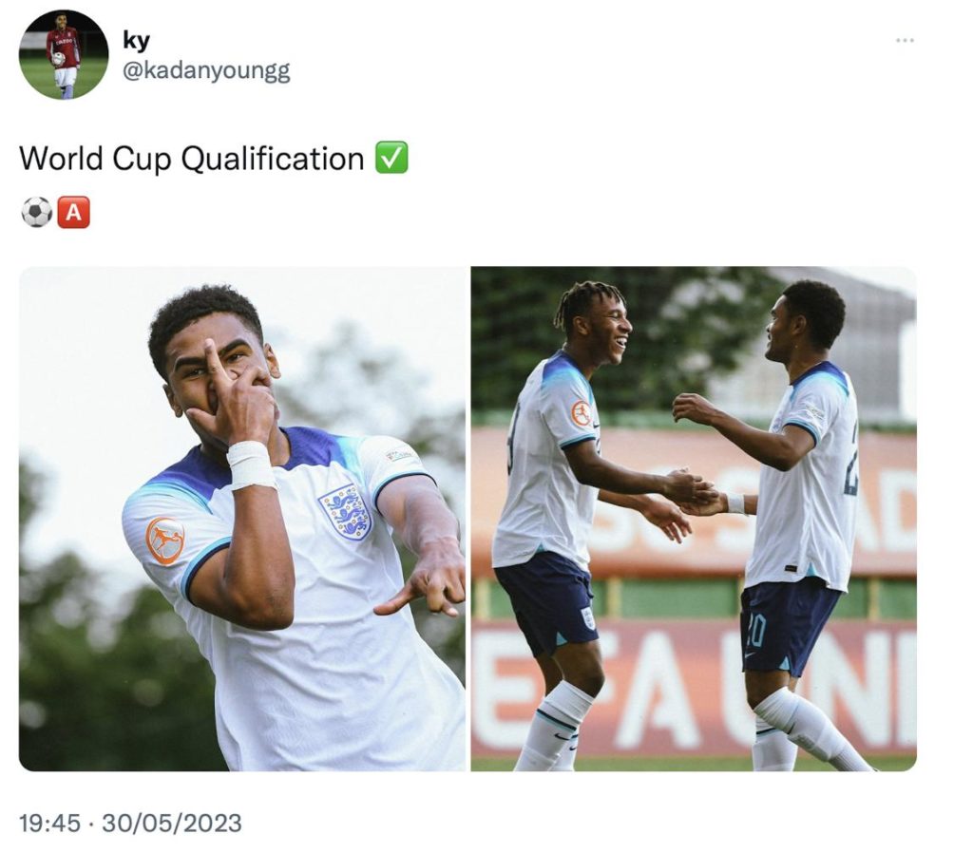
Task: Click the red letter A emoji
Action: point(74,212)
